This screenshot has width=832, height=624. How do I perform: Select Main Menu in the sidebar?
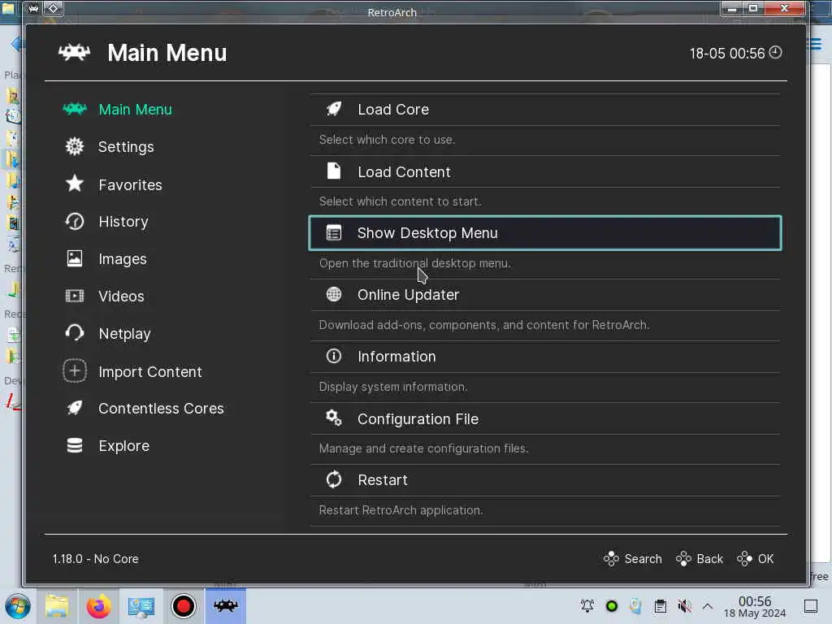(136, 110)
